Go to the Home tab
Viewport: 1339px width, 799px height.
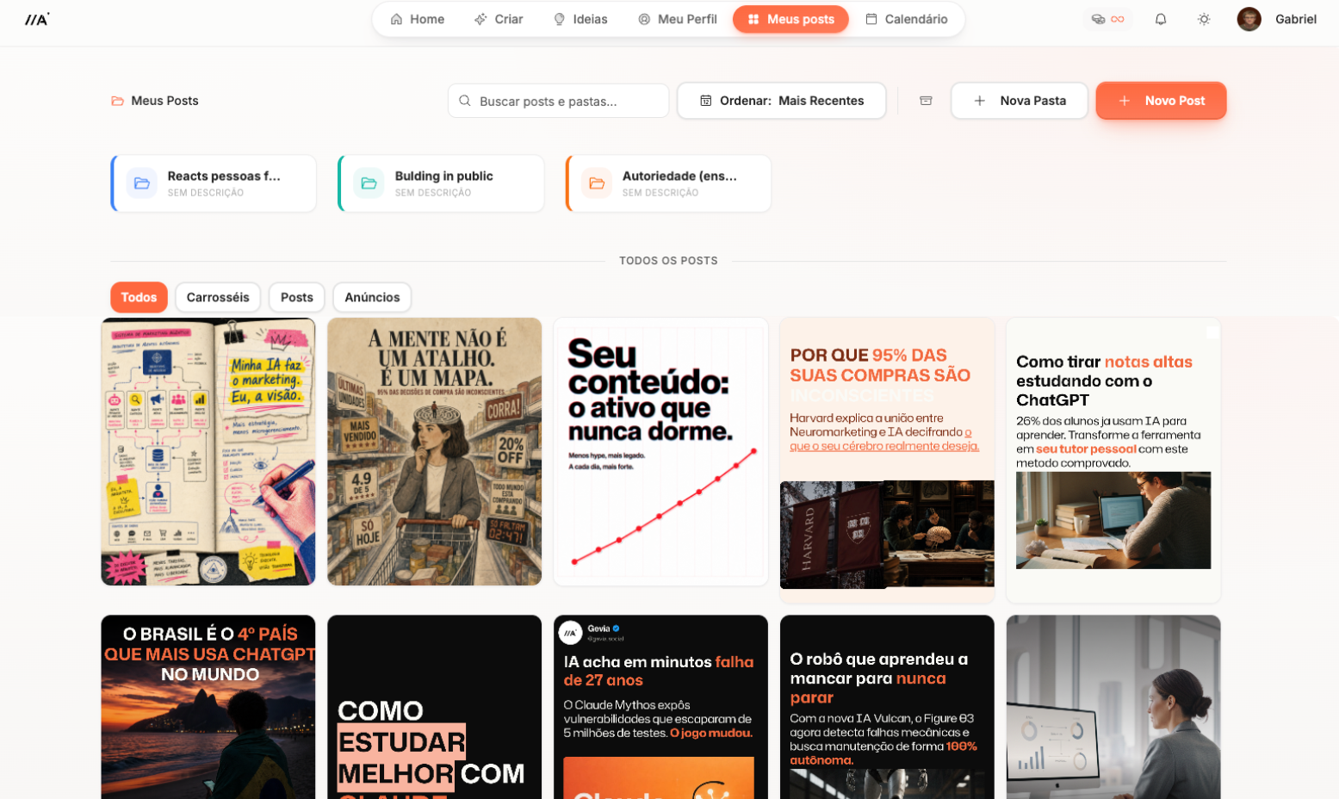[x=418, y=19]
